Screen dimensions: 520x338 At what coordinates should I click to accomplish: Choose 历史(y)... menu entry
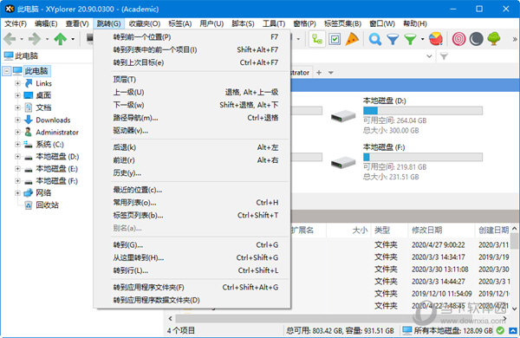192,173
